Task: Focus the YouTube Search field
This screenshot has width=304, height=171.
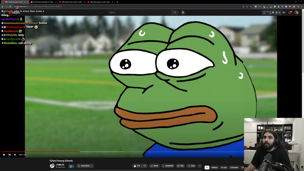Action: 139,12
